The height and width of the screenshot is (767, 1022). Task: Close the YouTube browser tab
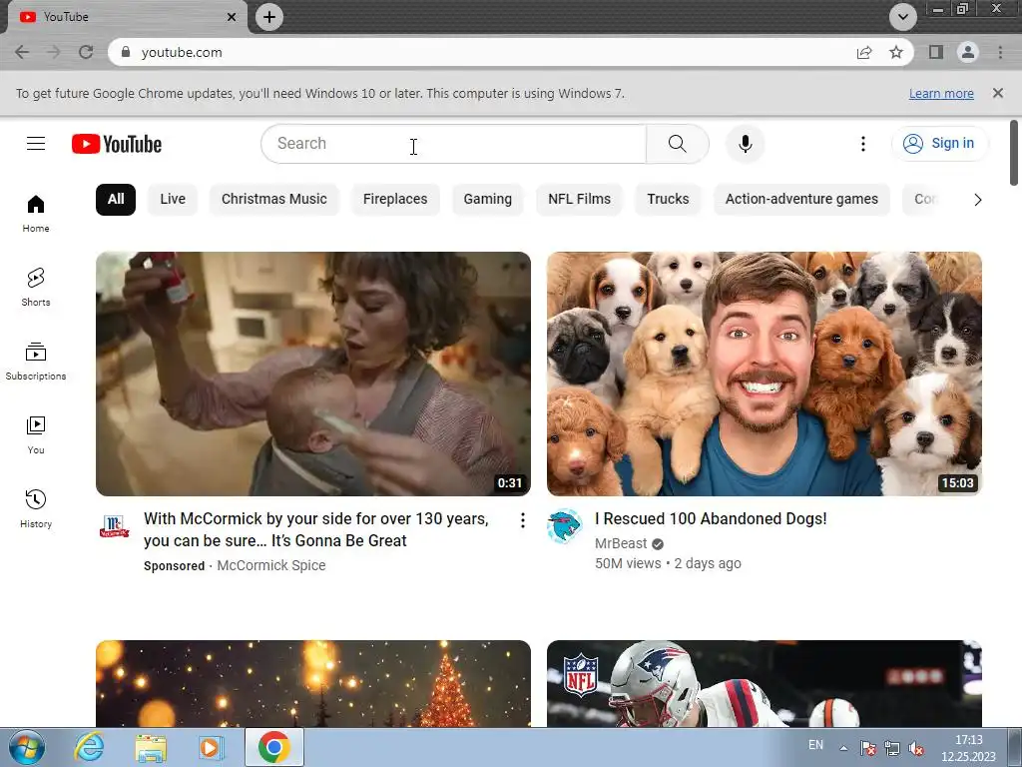click(232, 17)
